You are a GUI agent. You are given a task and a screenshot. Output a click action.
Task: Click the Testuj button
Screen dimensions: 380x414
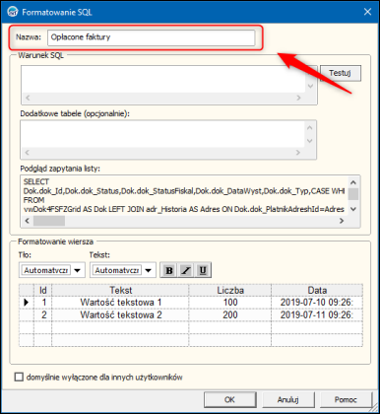click(341, 73)
